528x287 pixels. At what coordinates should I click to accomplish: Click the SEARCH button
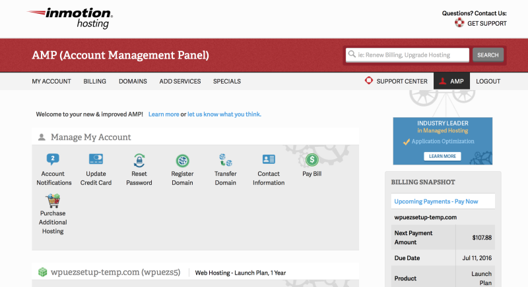click(x=488, y=55)
